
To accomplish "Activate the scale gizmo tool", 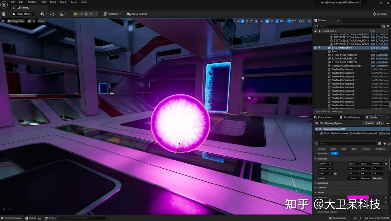I will pos(251,21).
